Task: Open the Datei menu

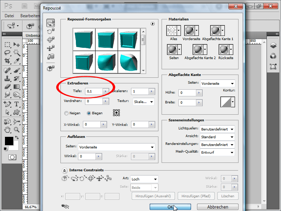Action: point(9,16)
